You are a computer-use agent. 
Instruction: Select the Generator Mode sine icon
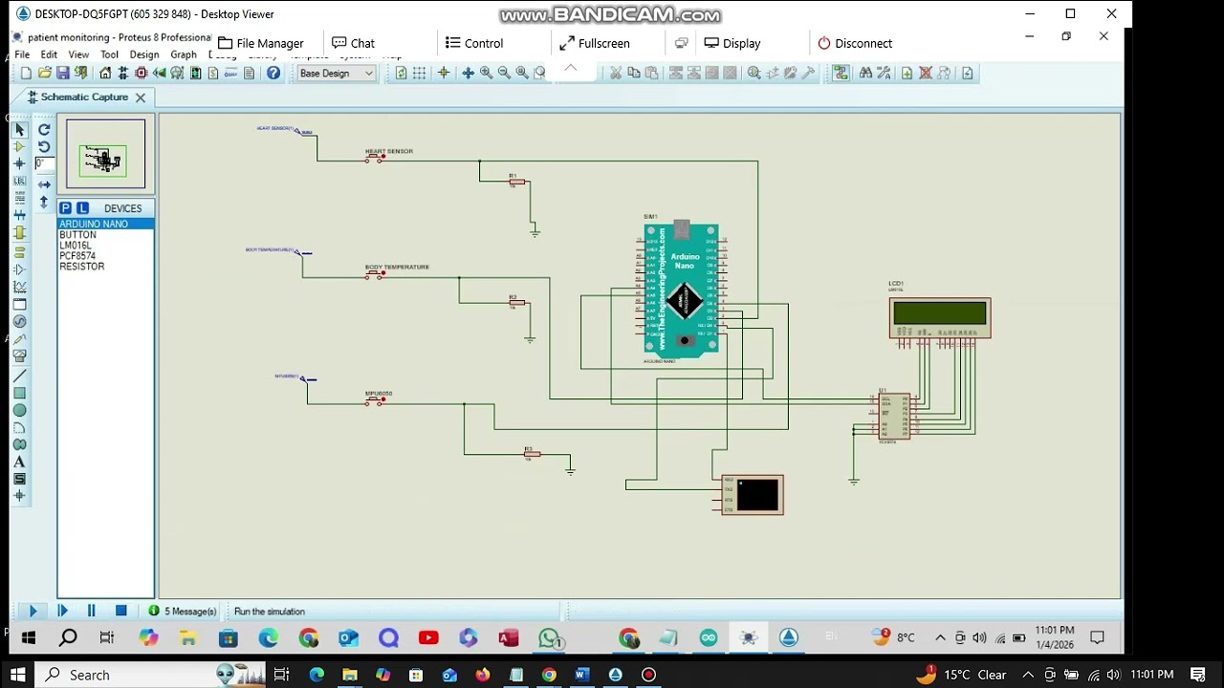pyautogui.click(x=19, y=321)
